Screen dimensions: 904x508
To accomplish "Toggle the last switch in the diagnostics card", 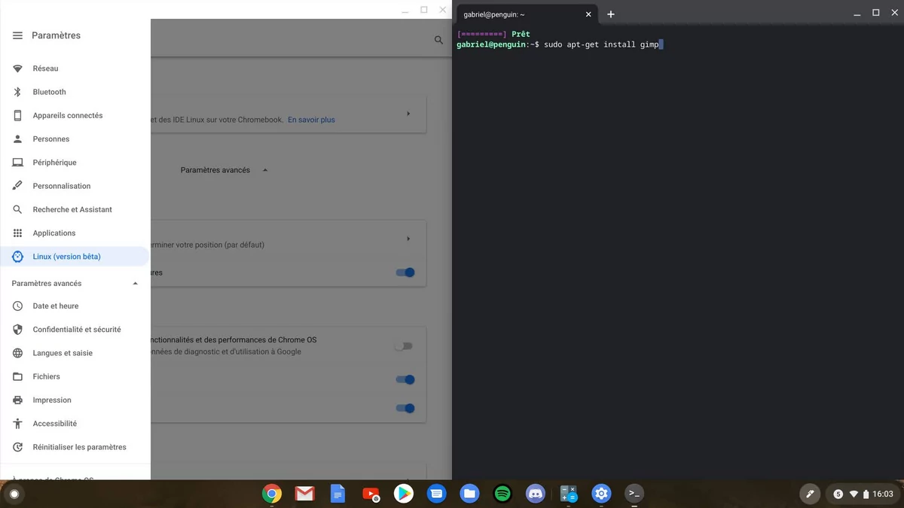I will [405, 409].
